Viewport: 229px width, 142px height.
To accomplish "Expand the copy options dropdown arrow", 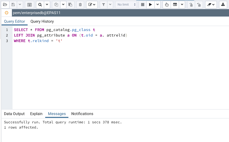I will tap(63, 5).
